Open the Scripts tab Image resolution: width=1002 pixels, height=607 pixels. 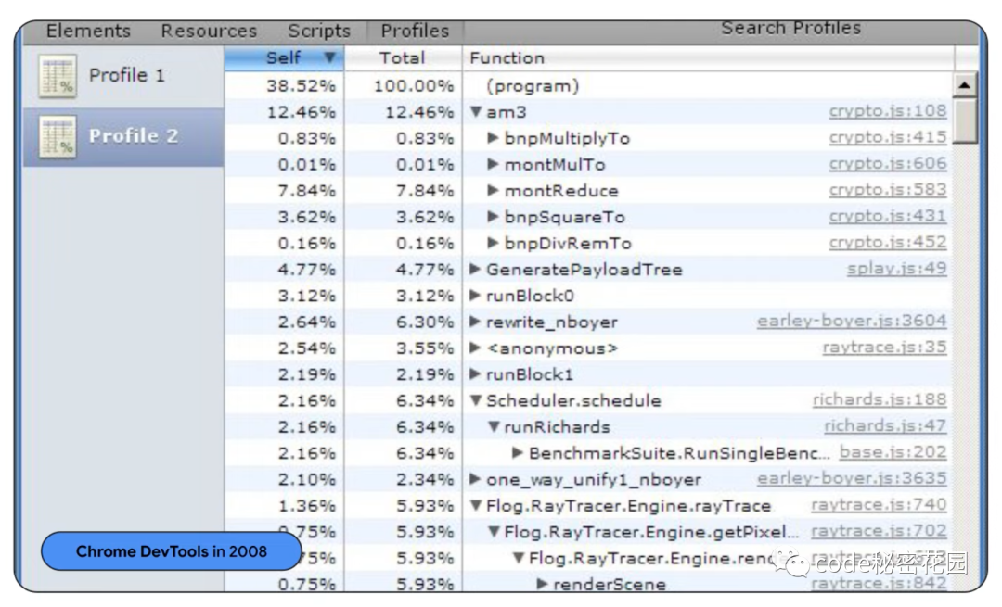pos(319,31)
